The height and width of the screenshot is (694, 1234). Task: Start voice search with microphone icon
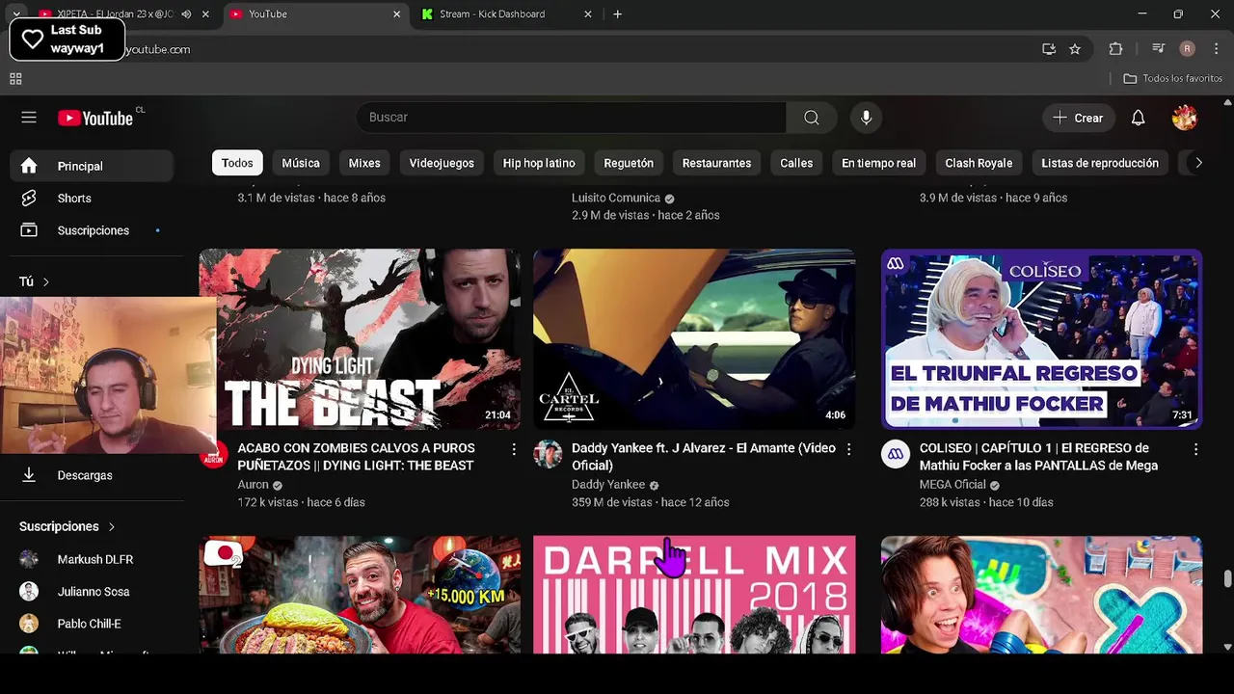(867, 118)
